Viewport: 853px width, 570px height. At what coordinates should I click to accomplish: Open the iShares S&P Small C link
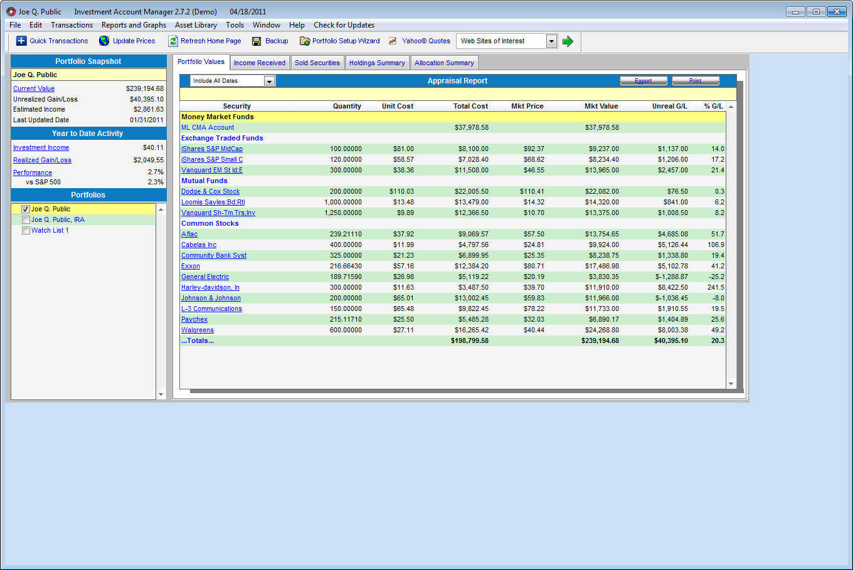(x=212, y=160)
